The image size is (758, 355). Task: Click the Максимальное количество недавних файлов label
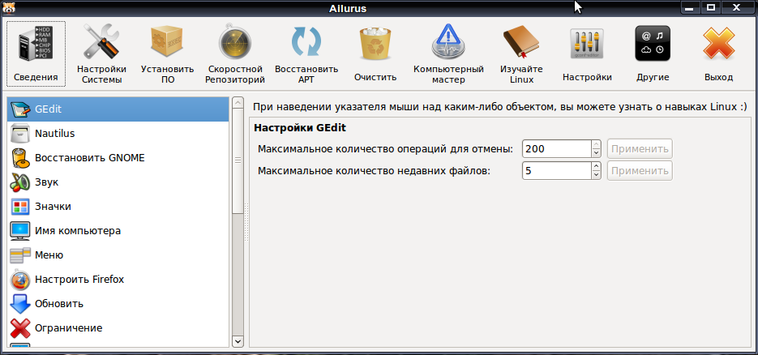click(x=374, y=170)
